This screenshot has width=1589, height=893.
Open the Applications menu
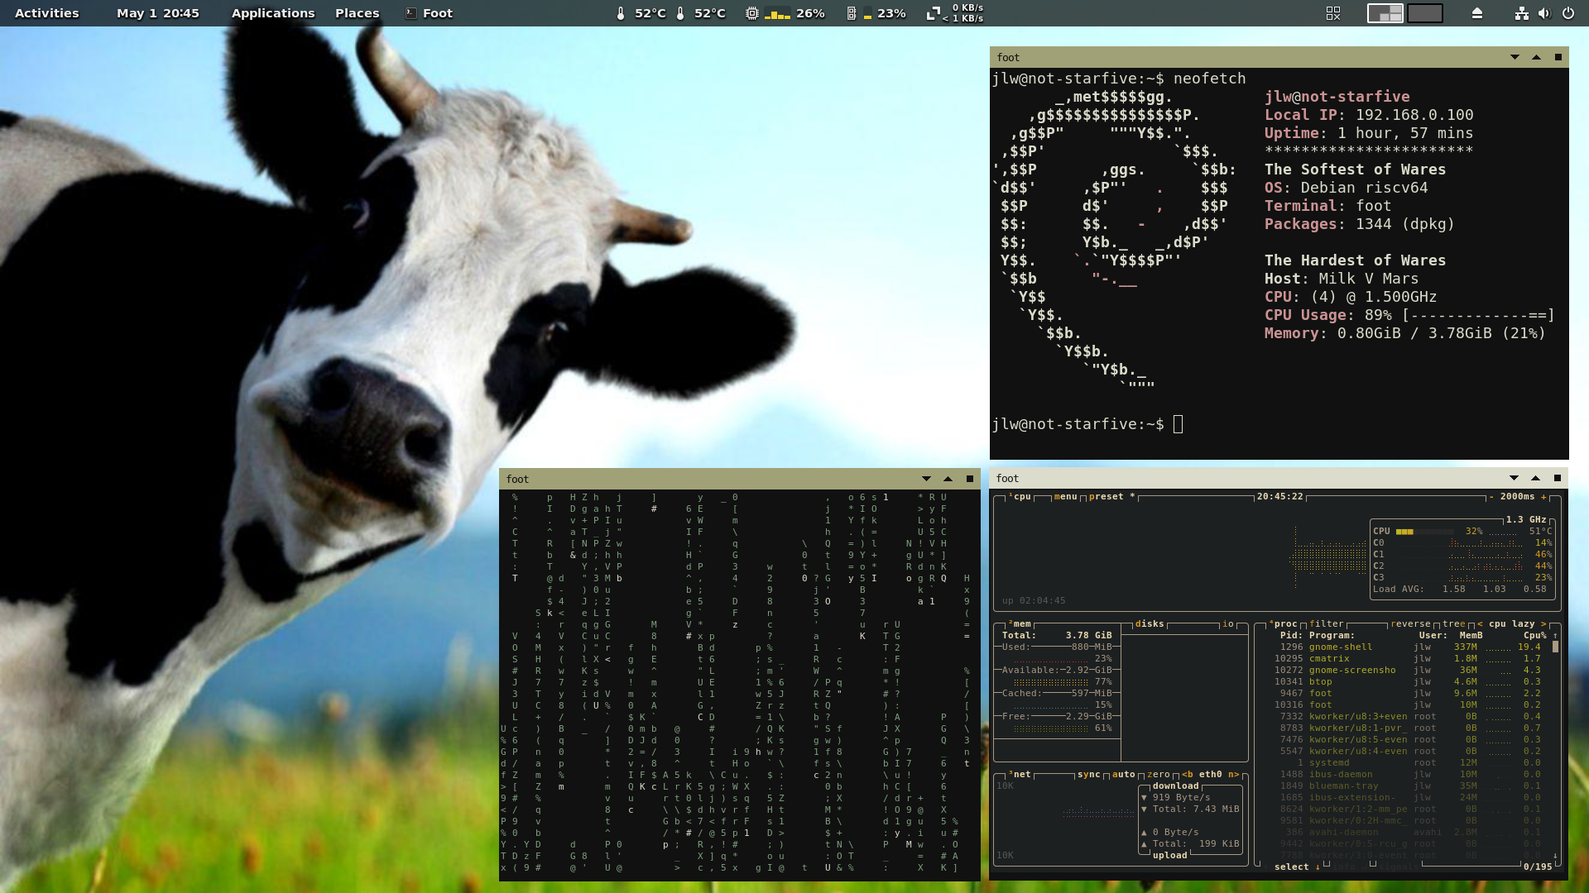coord(273,13)
